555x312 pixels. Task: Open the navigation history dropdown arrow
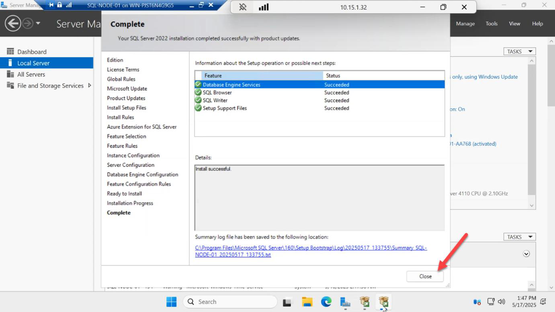[x=38, y=24]
